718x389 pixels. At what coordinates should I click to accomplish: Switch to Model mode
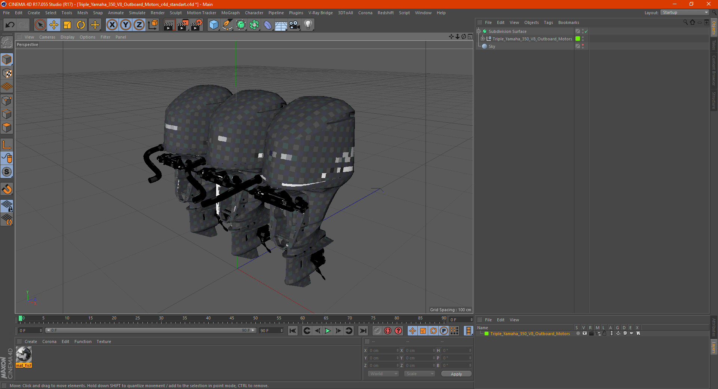(x=7, y=59)
